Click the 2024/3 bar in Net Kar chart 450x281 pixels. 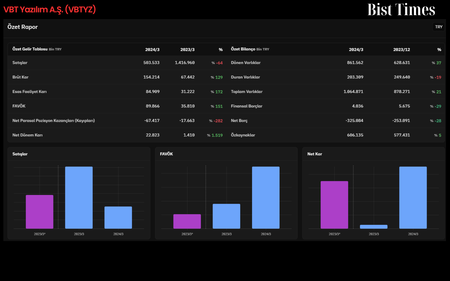[413, 198]
